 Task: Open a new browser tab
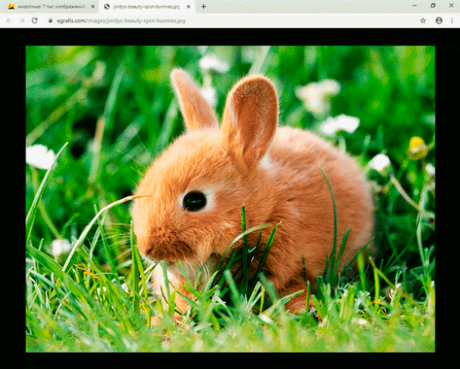[x=203, y=7]
